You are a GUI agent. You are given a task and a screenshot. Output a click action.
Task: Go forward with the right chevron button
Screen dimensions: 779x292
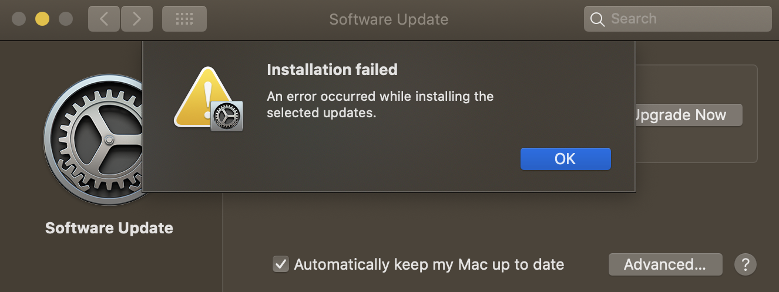point(137,19)
